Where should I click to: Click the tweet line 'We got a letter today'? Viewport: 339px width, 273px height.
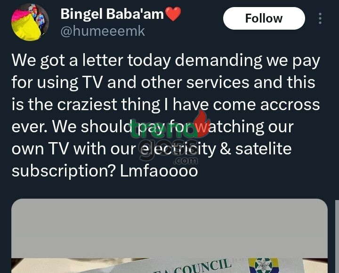pyautogui.click(x=91, y=60)
